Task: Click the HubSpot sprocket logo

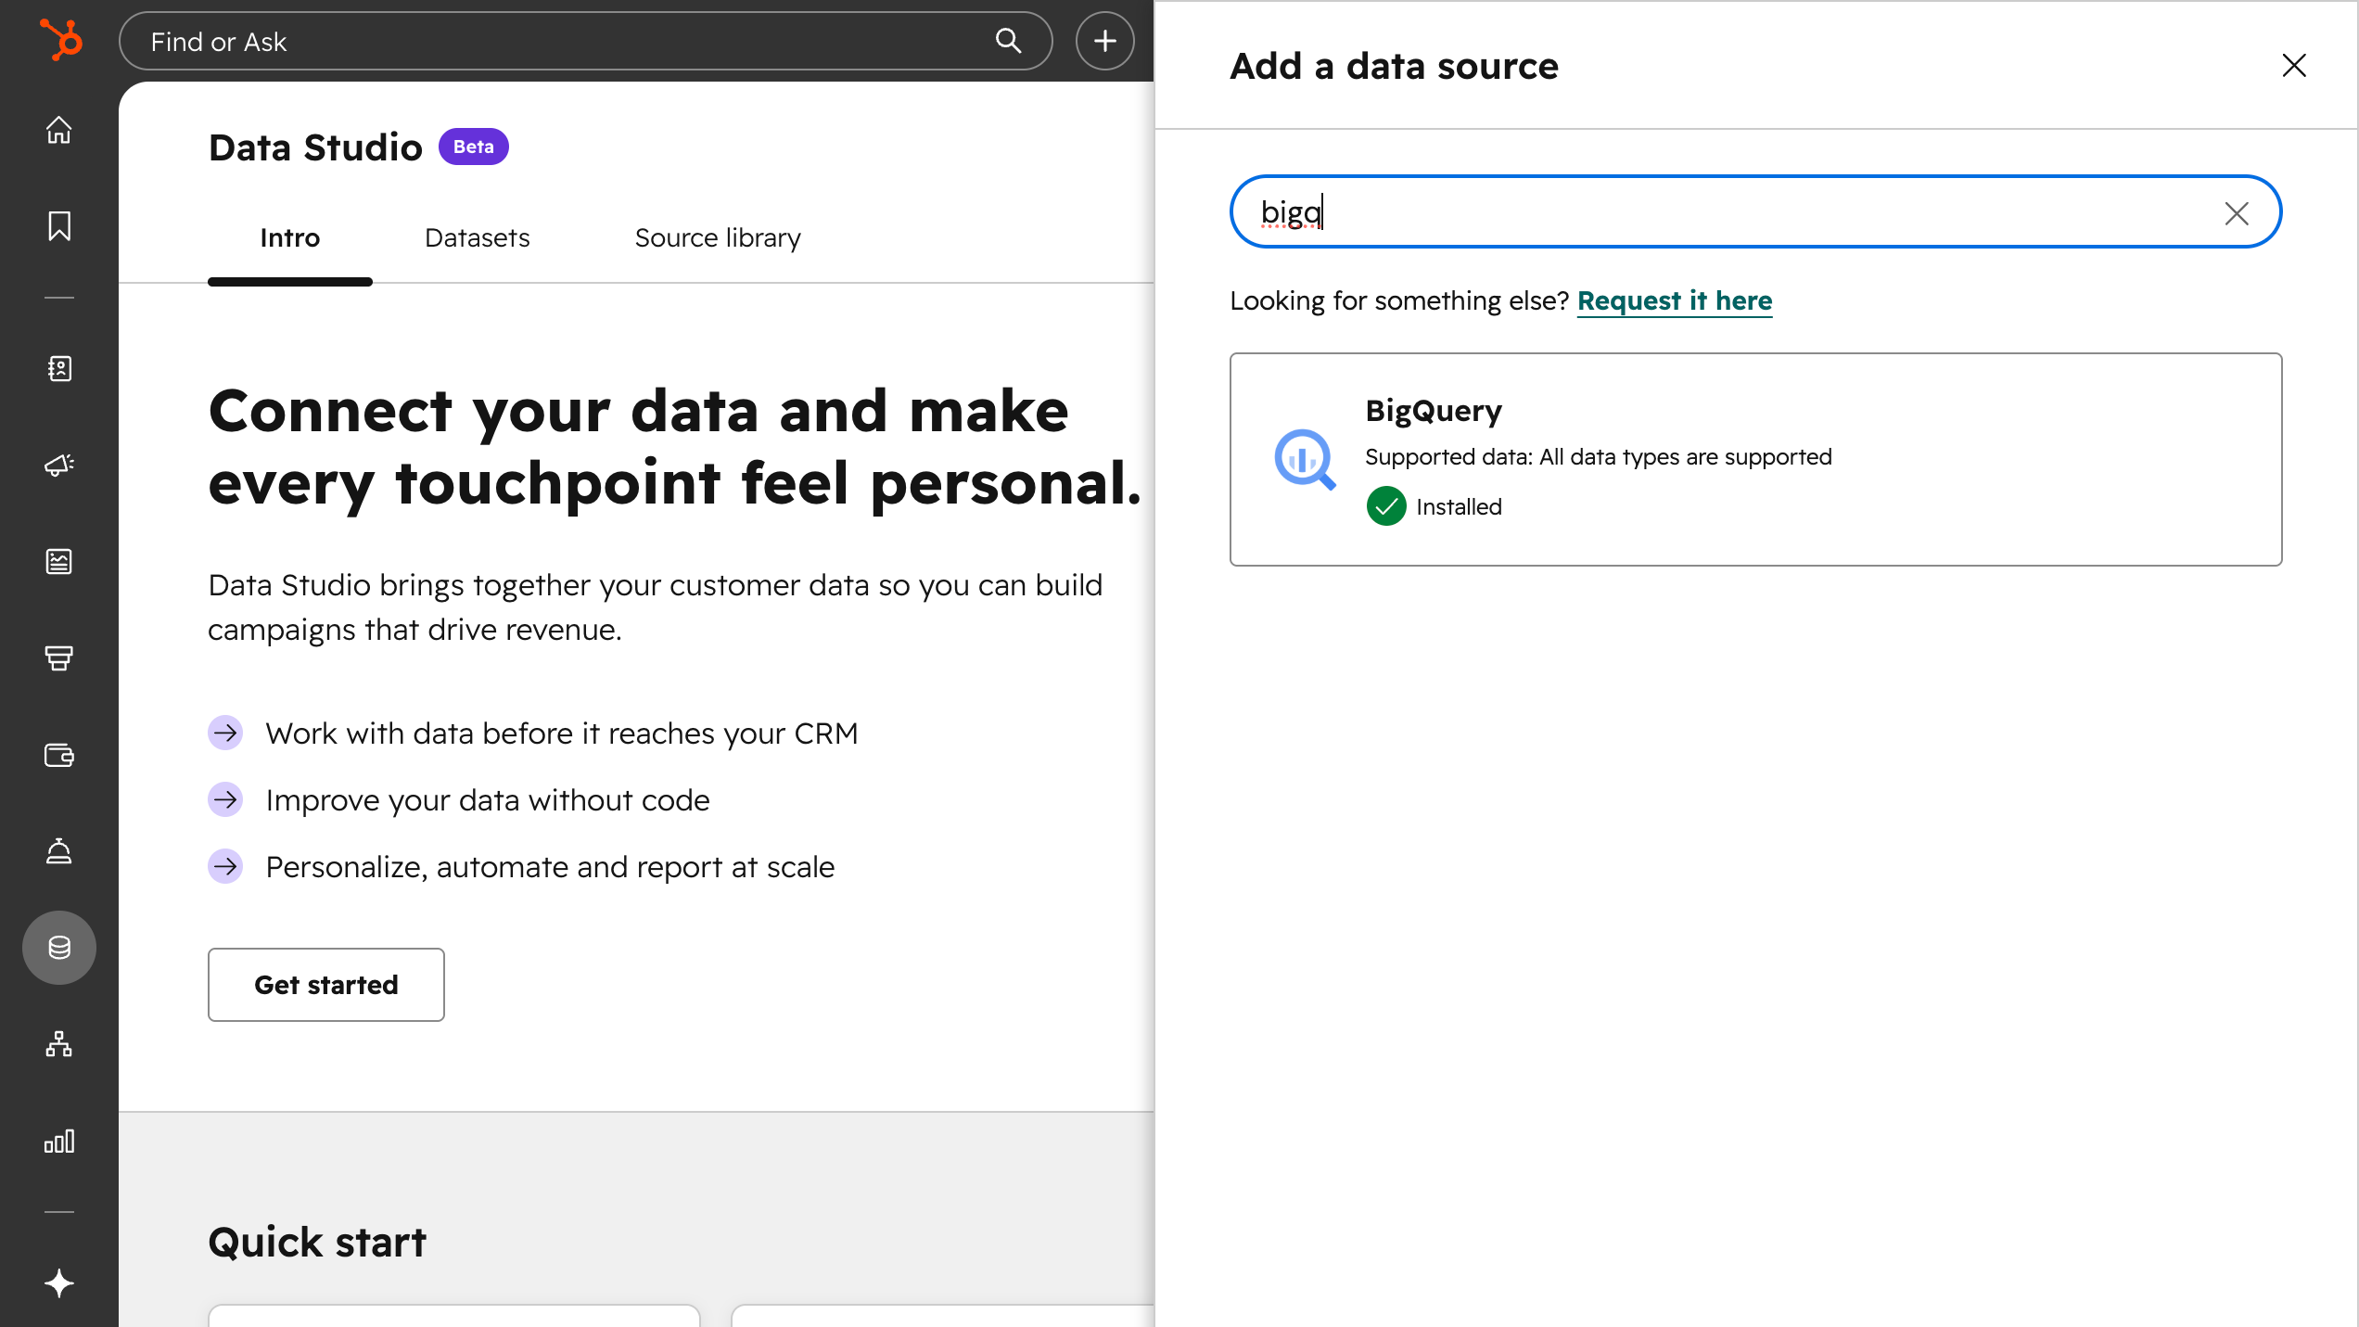Action: (61, 40)
